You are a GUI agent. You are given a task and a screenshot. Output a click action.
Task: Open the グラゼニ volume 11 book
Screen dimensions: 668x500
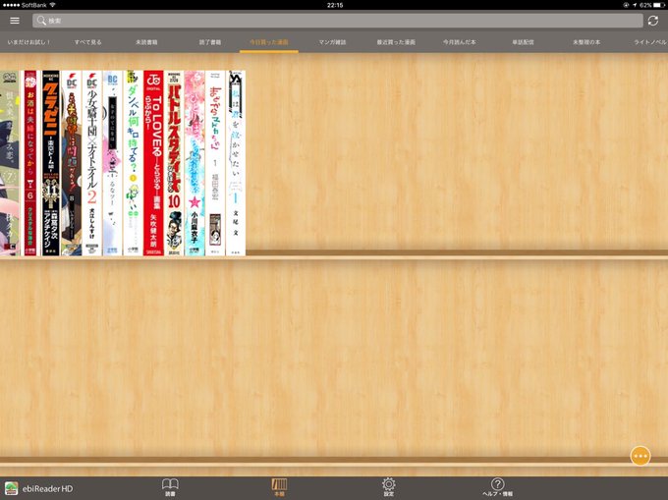51,163
